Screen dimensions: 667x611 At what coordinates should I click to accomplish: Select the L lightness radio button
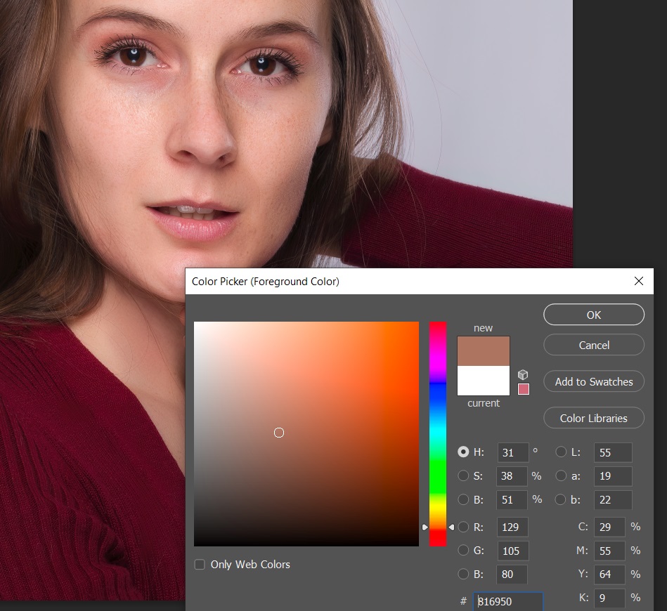coord(561,452)
